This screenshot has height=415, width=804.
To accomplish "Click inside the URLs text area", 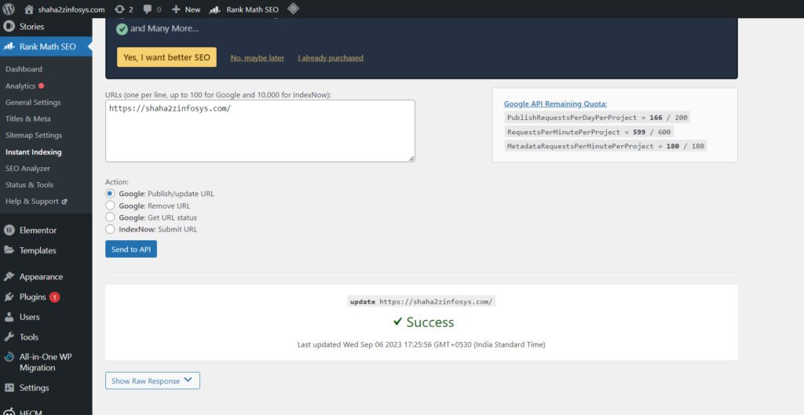I will 260,131.
